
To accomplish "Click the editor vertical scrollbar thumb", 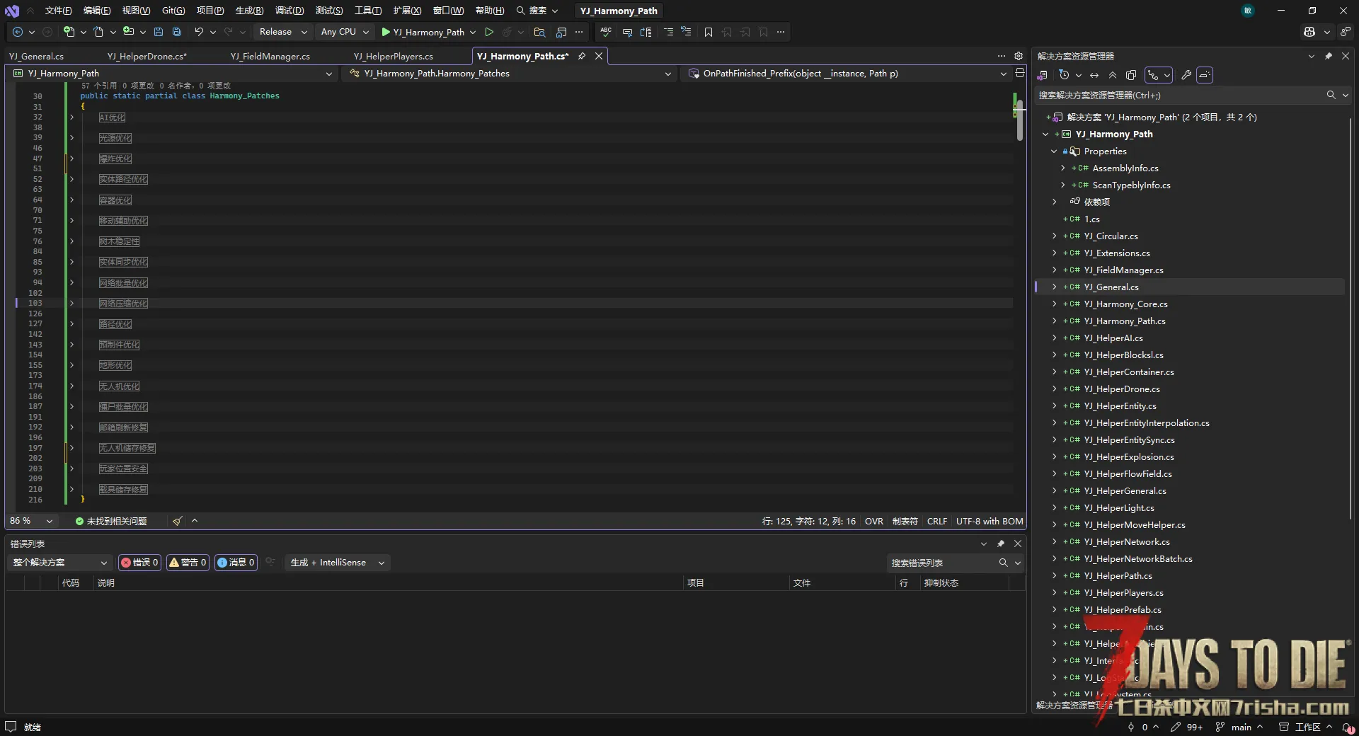I will click(x=1019, y=120).
